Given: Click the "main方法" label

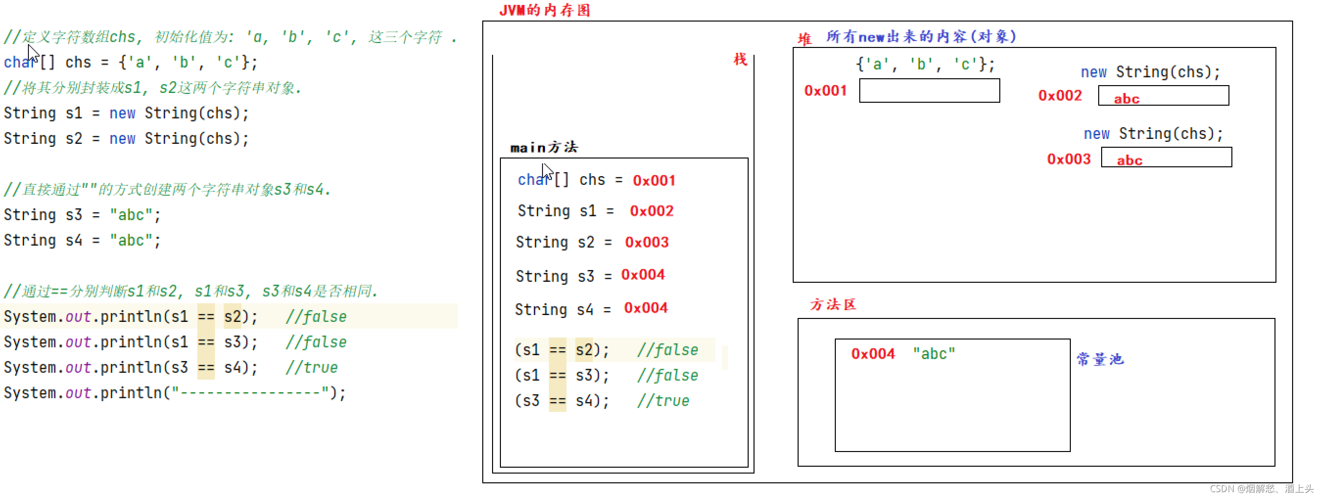Looking at the screenshot, I should (x=544, y=148).
